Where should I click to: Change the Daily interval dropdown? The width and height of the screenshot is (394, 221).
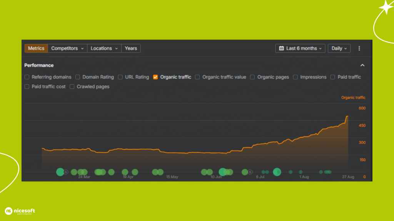339,48
